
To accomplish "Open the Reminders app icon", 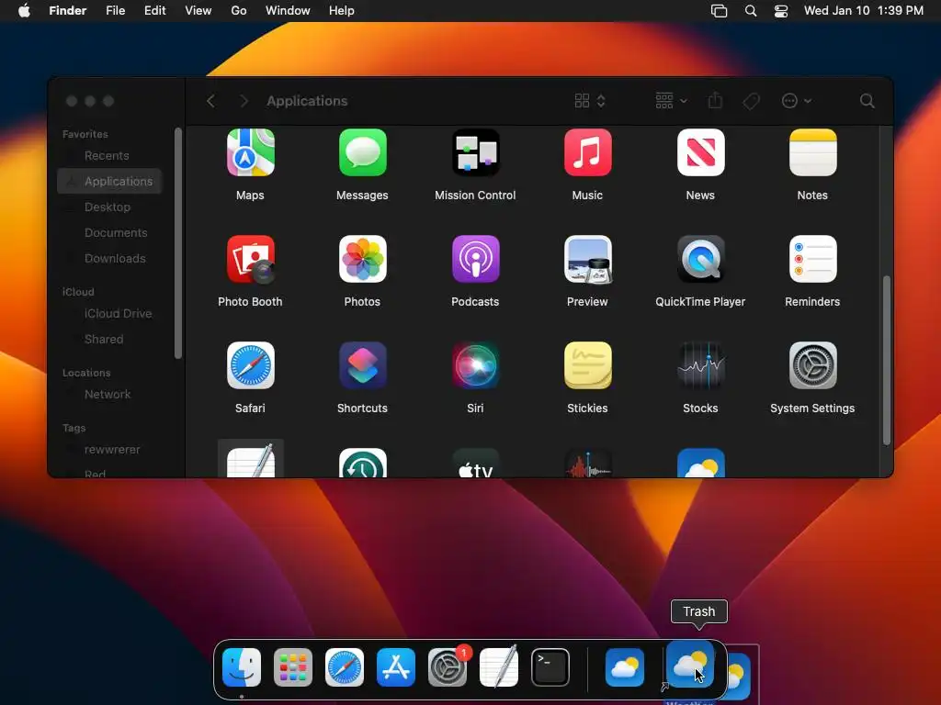I will coord(812,259).
